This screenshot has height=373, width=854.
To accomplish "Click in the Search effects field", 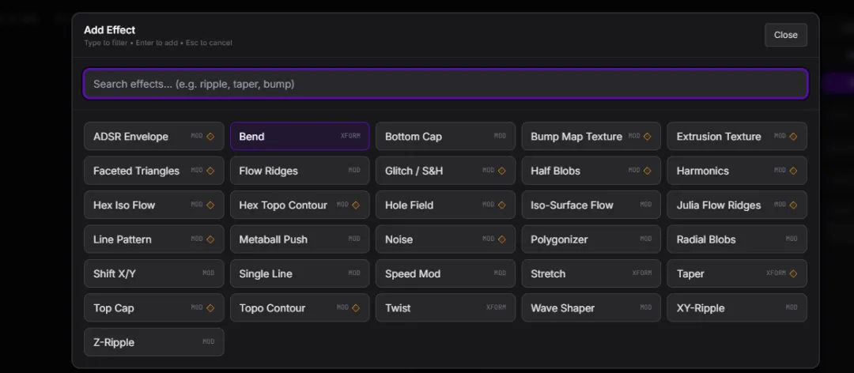I will [x=445, y=84].
